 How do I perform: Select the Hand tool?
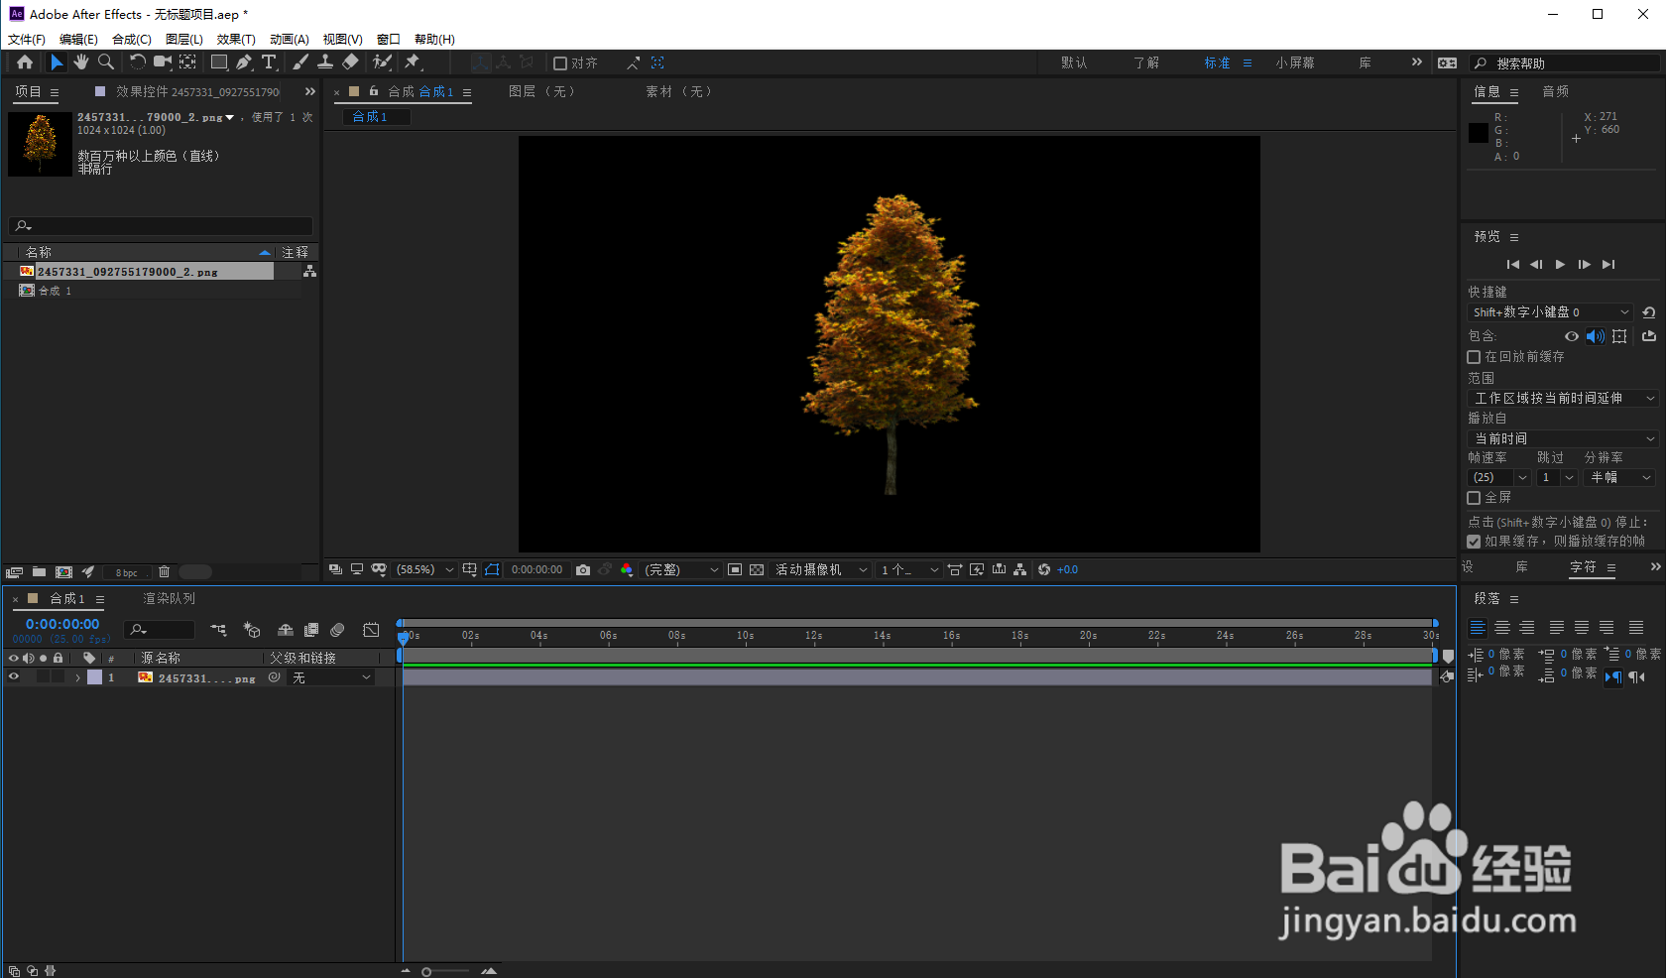[81, 62]
